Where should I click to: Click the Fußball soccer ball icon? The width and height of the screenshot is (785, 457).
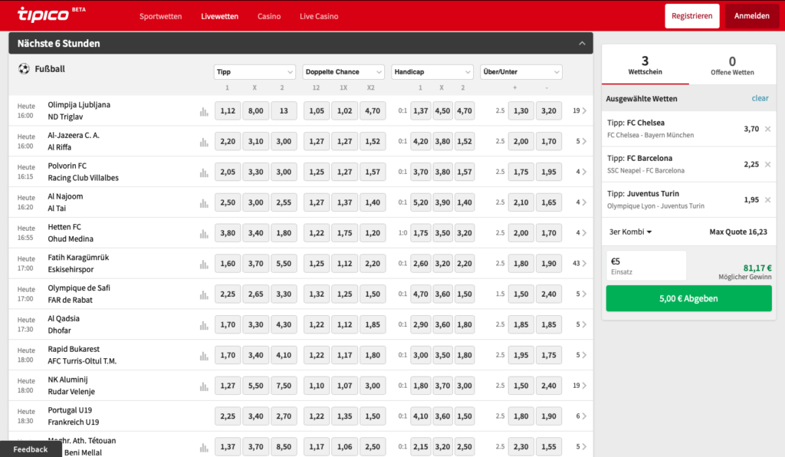coord(24,69)
